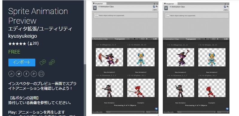This screenshot has height=116, width=239.
Task: Step to previous frame in first screenshot
Action: [x=131, y=39]
